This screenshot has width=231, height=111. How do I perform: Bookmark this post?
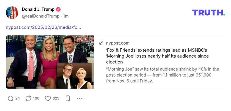pos(68,98)
